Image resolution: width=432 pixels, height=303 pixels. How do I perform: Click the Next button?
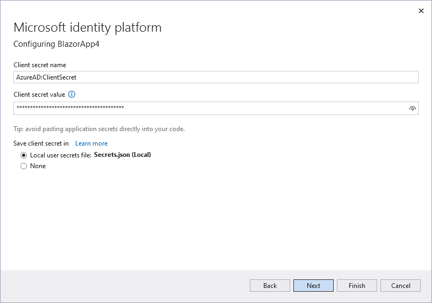pyautogui.click(x=313, y=286)
